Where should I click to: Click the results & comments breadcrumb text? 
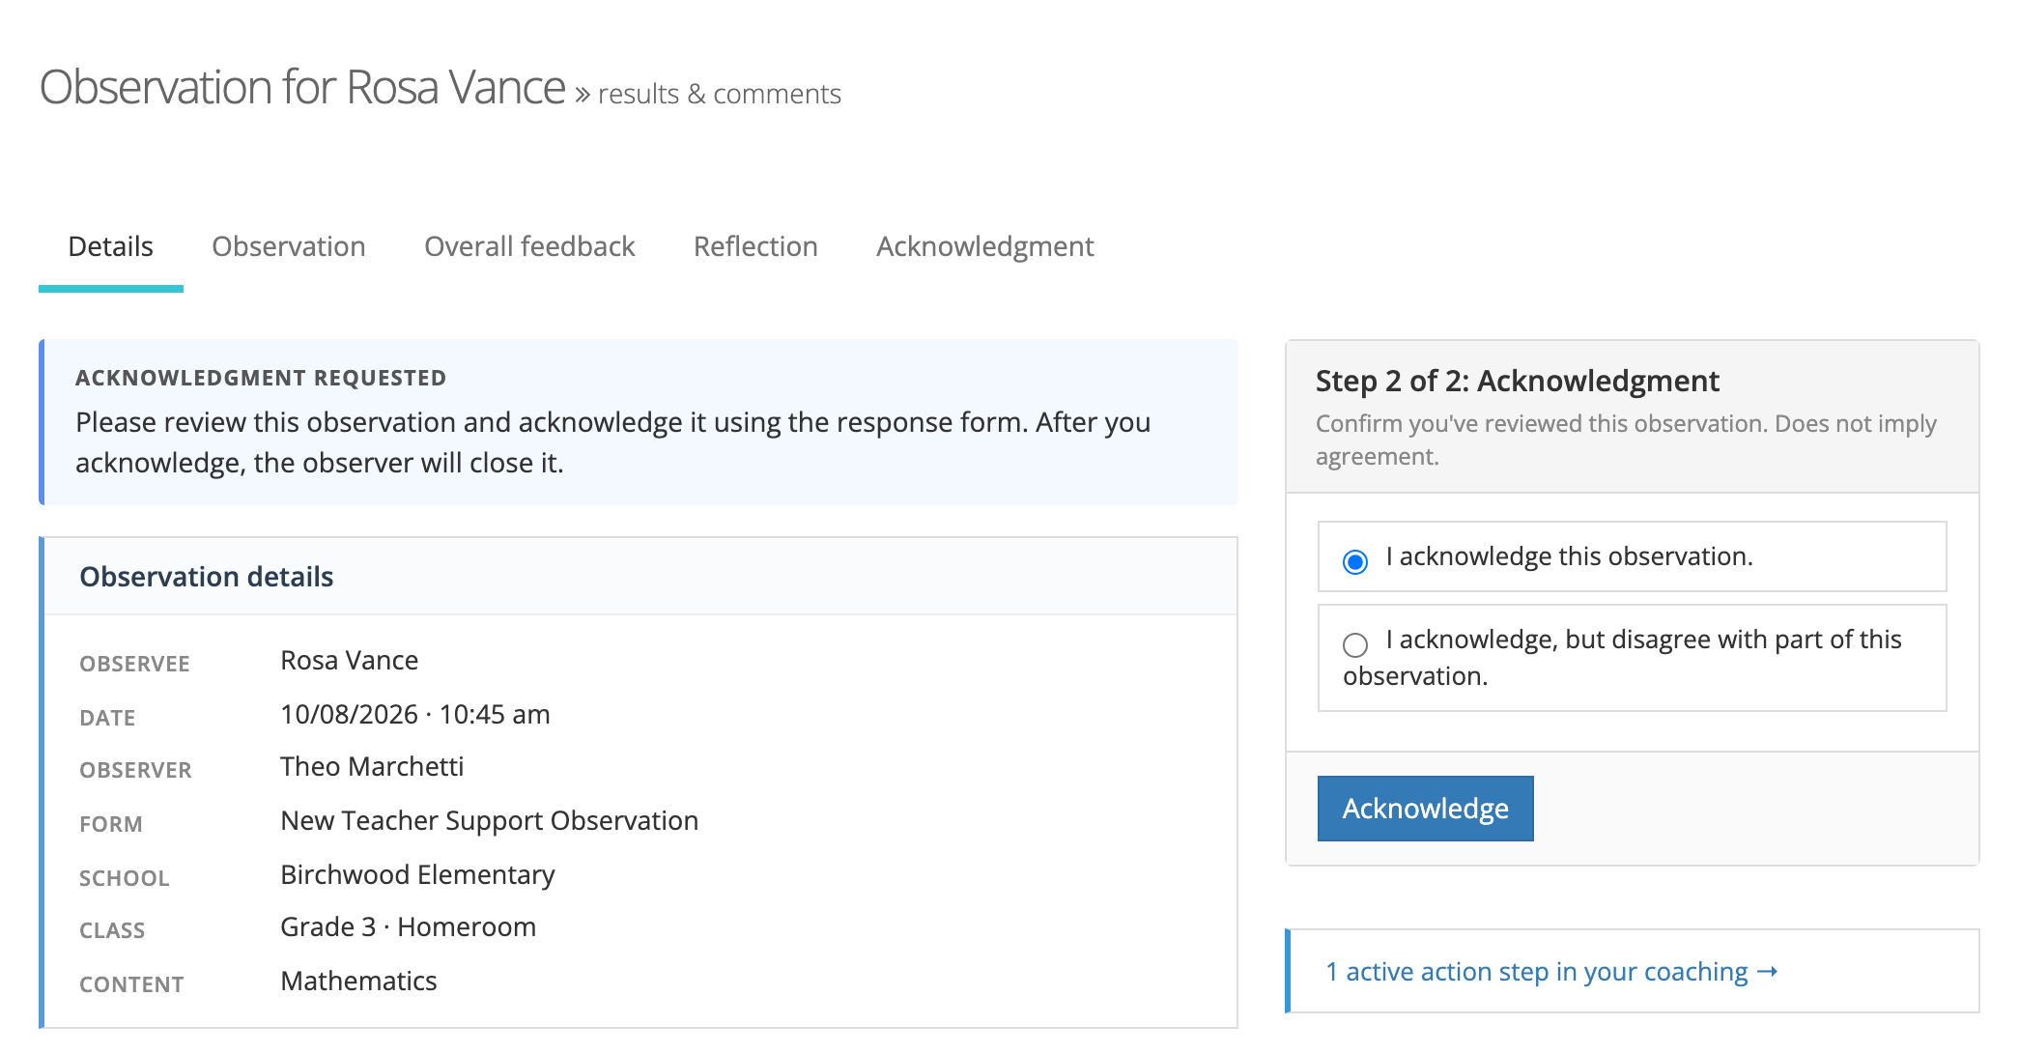click(x=720, y=94)
